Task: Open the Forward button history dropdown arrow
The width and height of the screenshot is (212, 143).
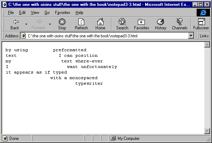Action: (50, 24)
